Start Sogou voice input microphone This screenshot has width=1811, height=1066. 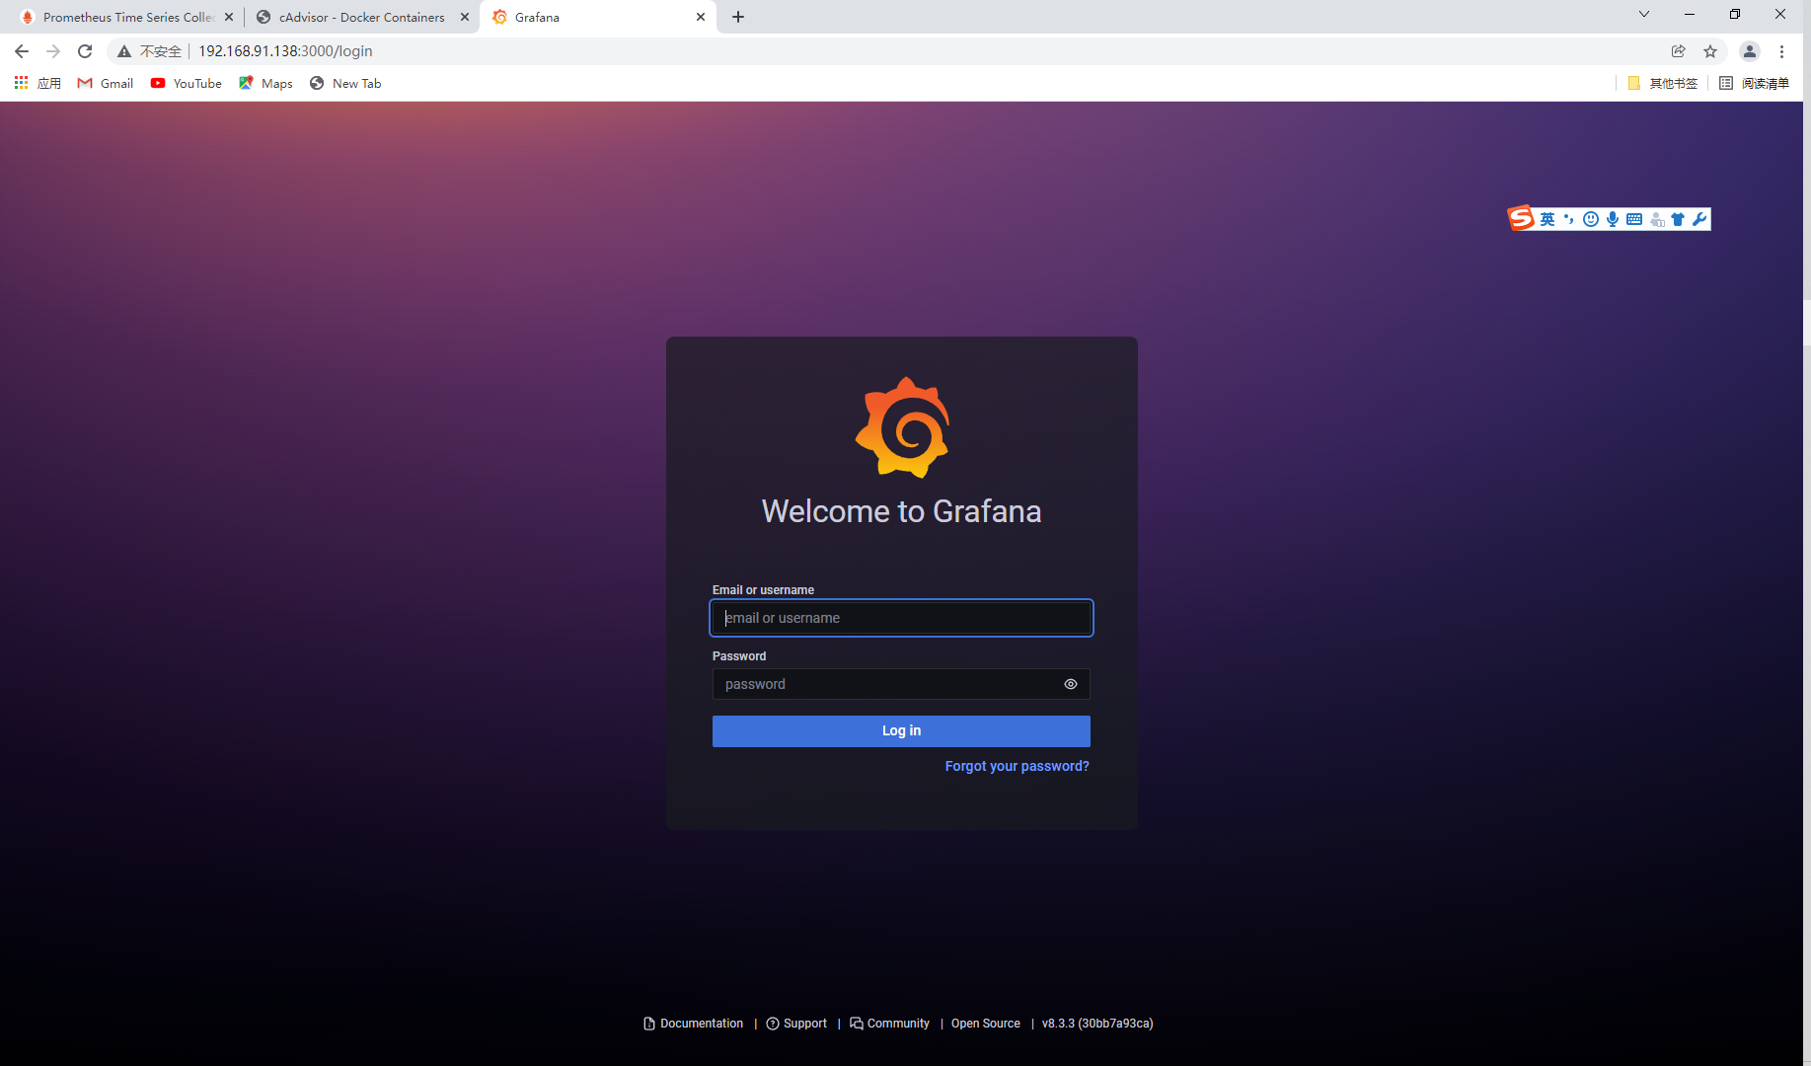click(1613, 219)
